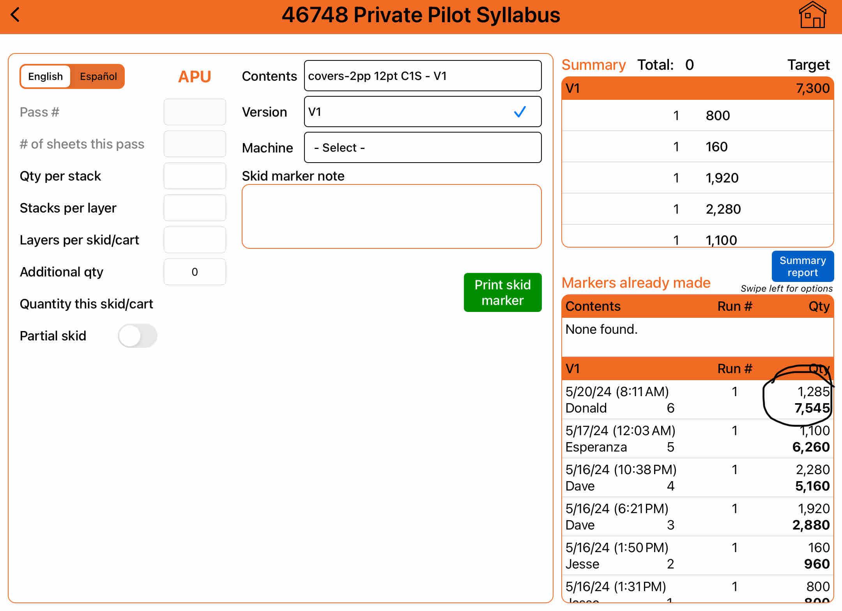Click the Qty per stack field
The image size is (842, 611).
point(195,176)
